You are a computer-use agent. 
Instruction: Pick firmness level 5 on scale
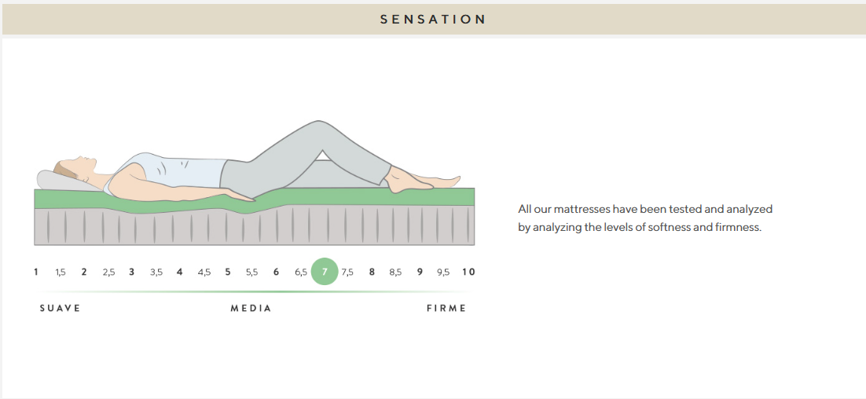[x=228, y=272]
